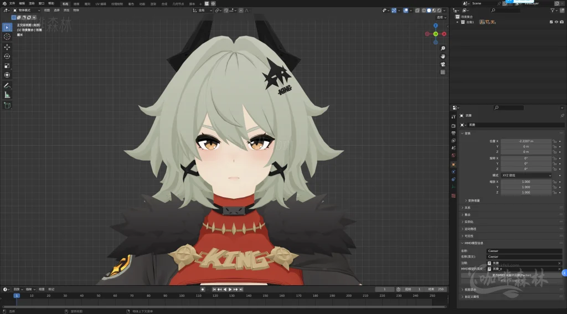
Task: Click the 回放 playback menu in timeline
Action: (18, 290)
